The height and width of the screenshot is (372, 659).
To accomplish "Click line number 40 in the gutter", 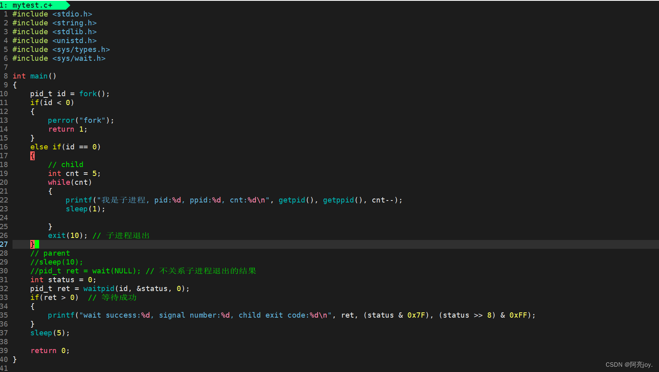I will pyautogui.click(x=4, y=360).
